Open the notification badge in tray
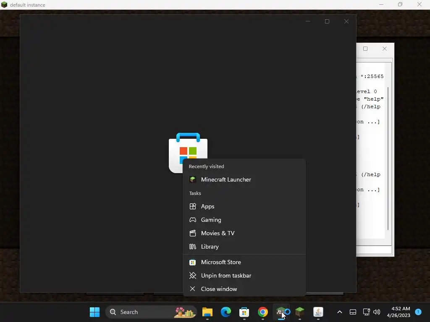This screenshot has height=322, width=430. pos(418,312)
